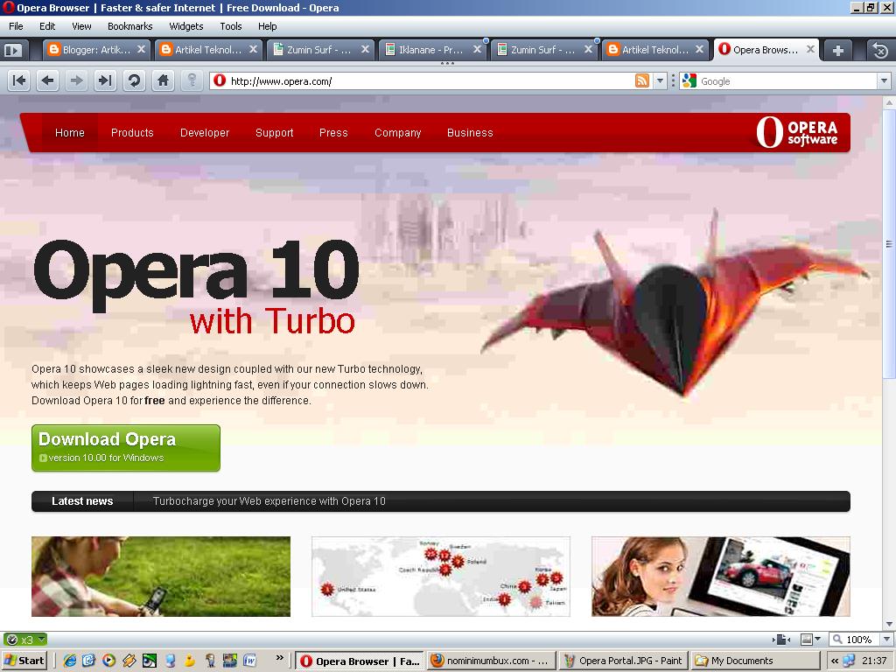Open My Documents taskbar window
The width and height of the screenshot is (896, 672).
(754, 661)
